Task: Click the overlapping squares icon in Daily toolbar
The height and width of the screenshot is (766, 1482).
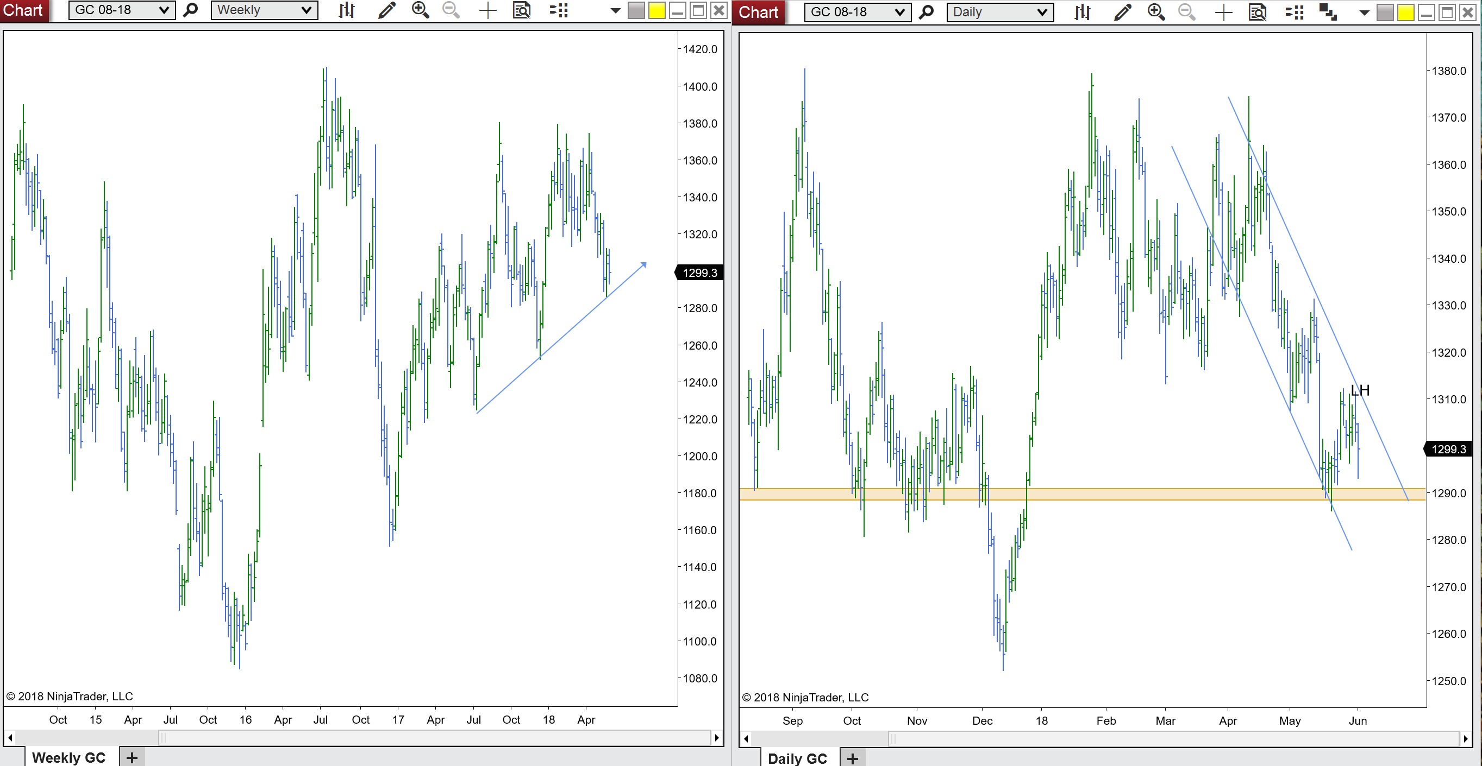Action: [x=1328, y=12]
